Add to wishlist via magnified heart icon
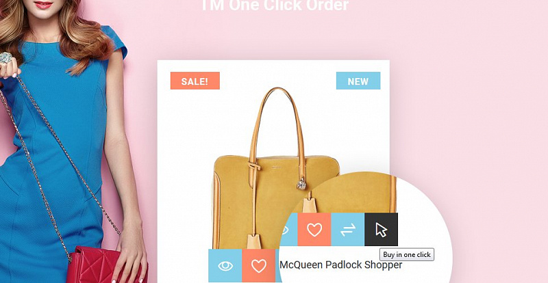This screenshot has height=283, width=548. (314, 230)
